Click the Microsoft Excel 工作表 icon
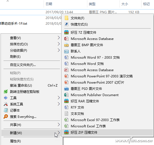The width and height of the screenshot is (154, 145). coord(66,126)
